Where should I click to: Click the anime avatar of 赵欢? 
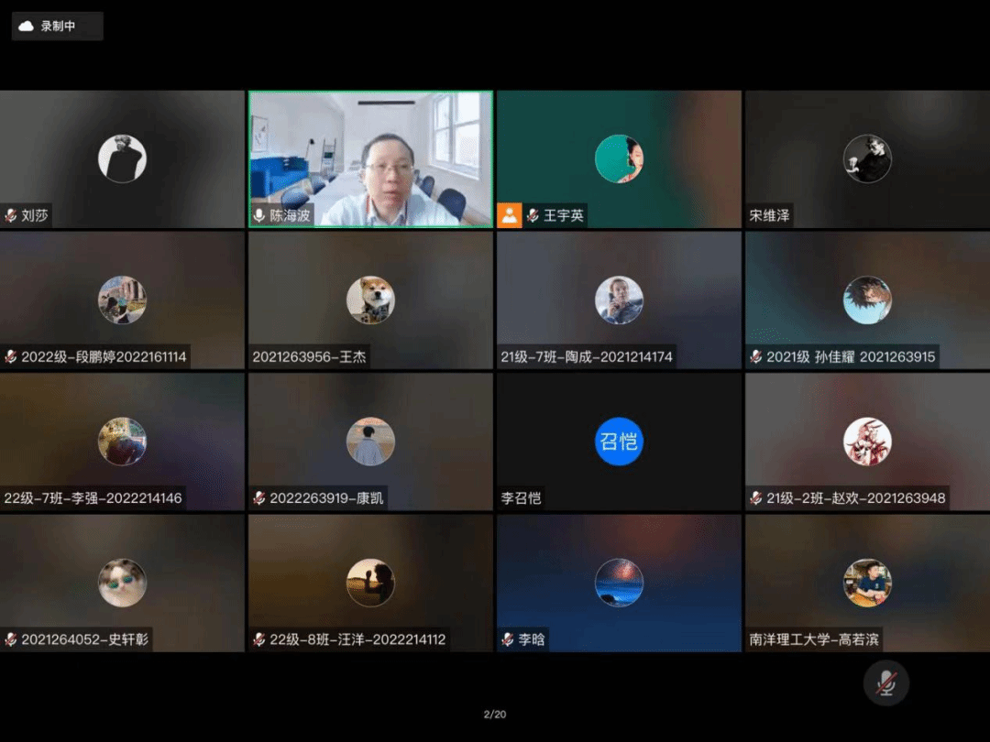click(867, 442)
